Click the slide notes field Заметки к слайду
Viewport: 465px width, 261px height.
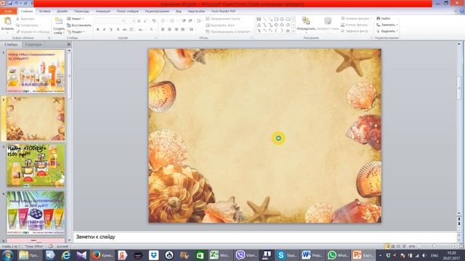tap(264, 237)
